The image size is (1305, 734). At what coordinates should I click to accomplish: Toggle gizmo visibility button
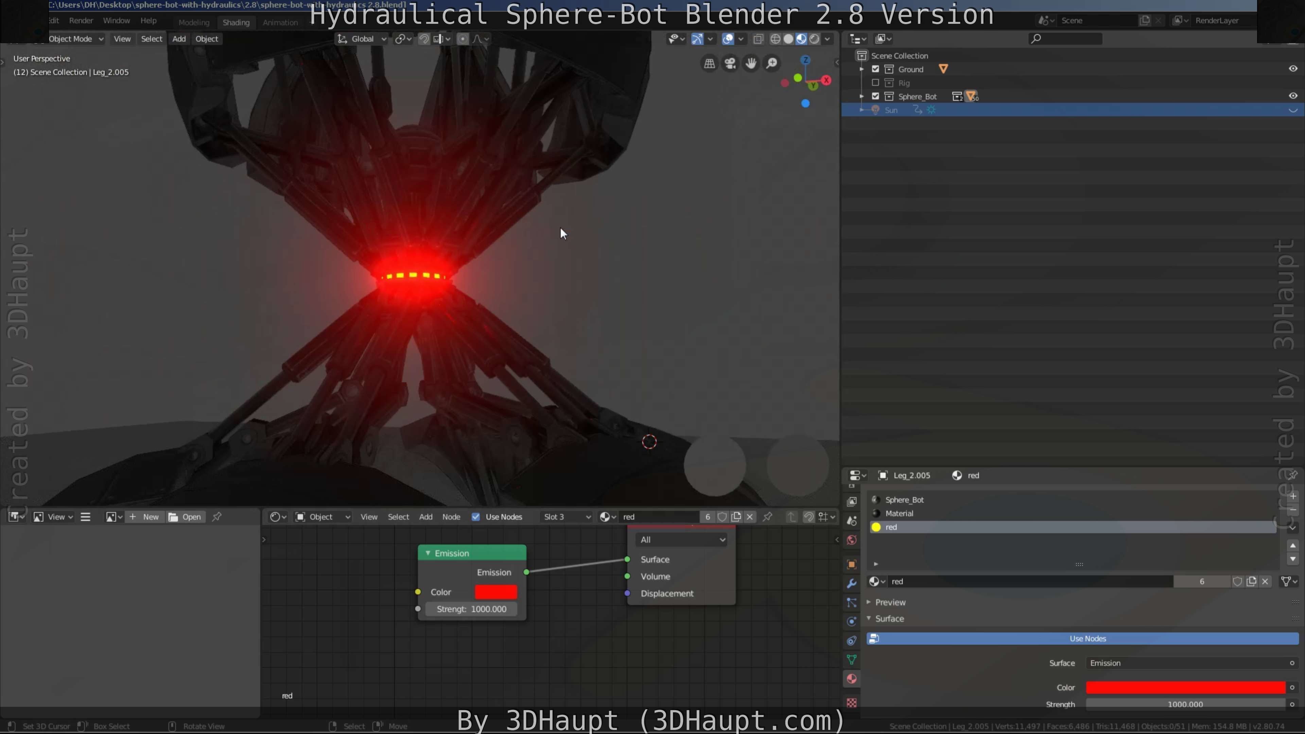698,39
